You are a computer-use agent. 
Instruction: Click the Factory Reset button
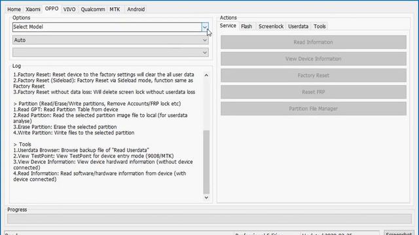pos(314,76)
